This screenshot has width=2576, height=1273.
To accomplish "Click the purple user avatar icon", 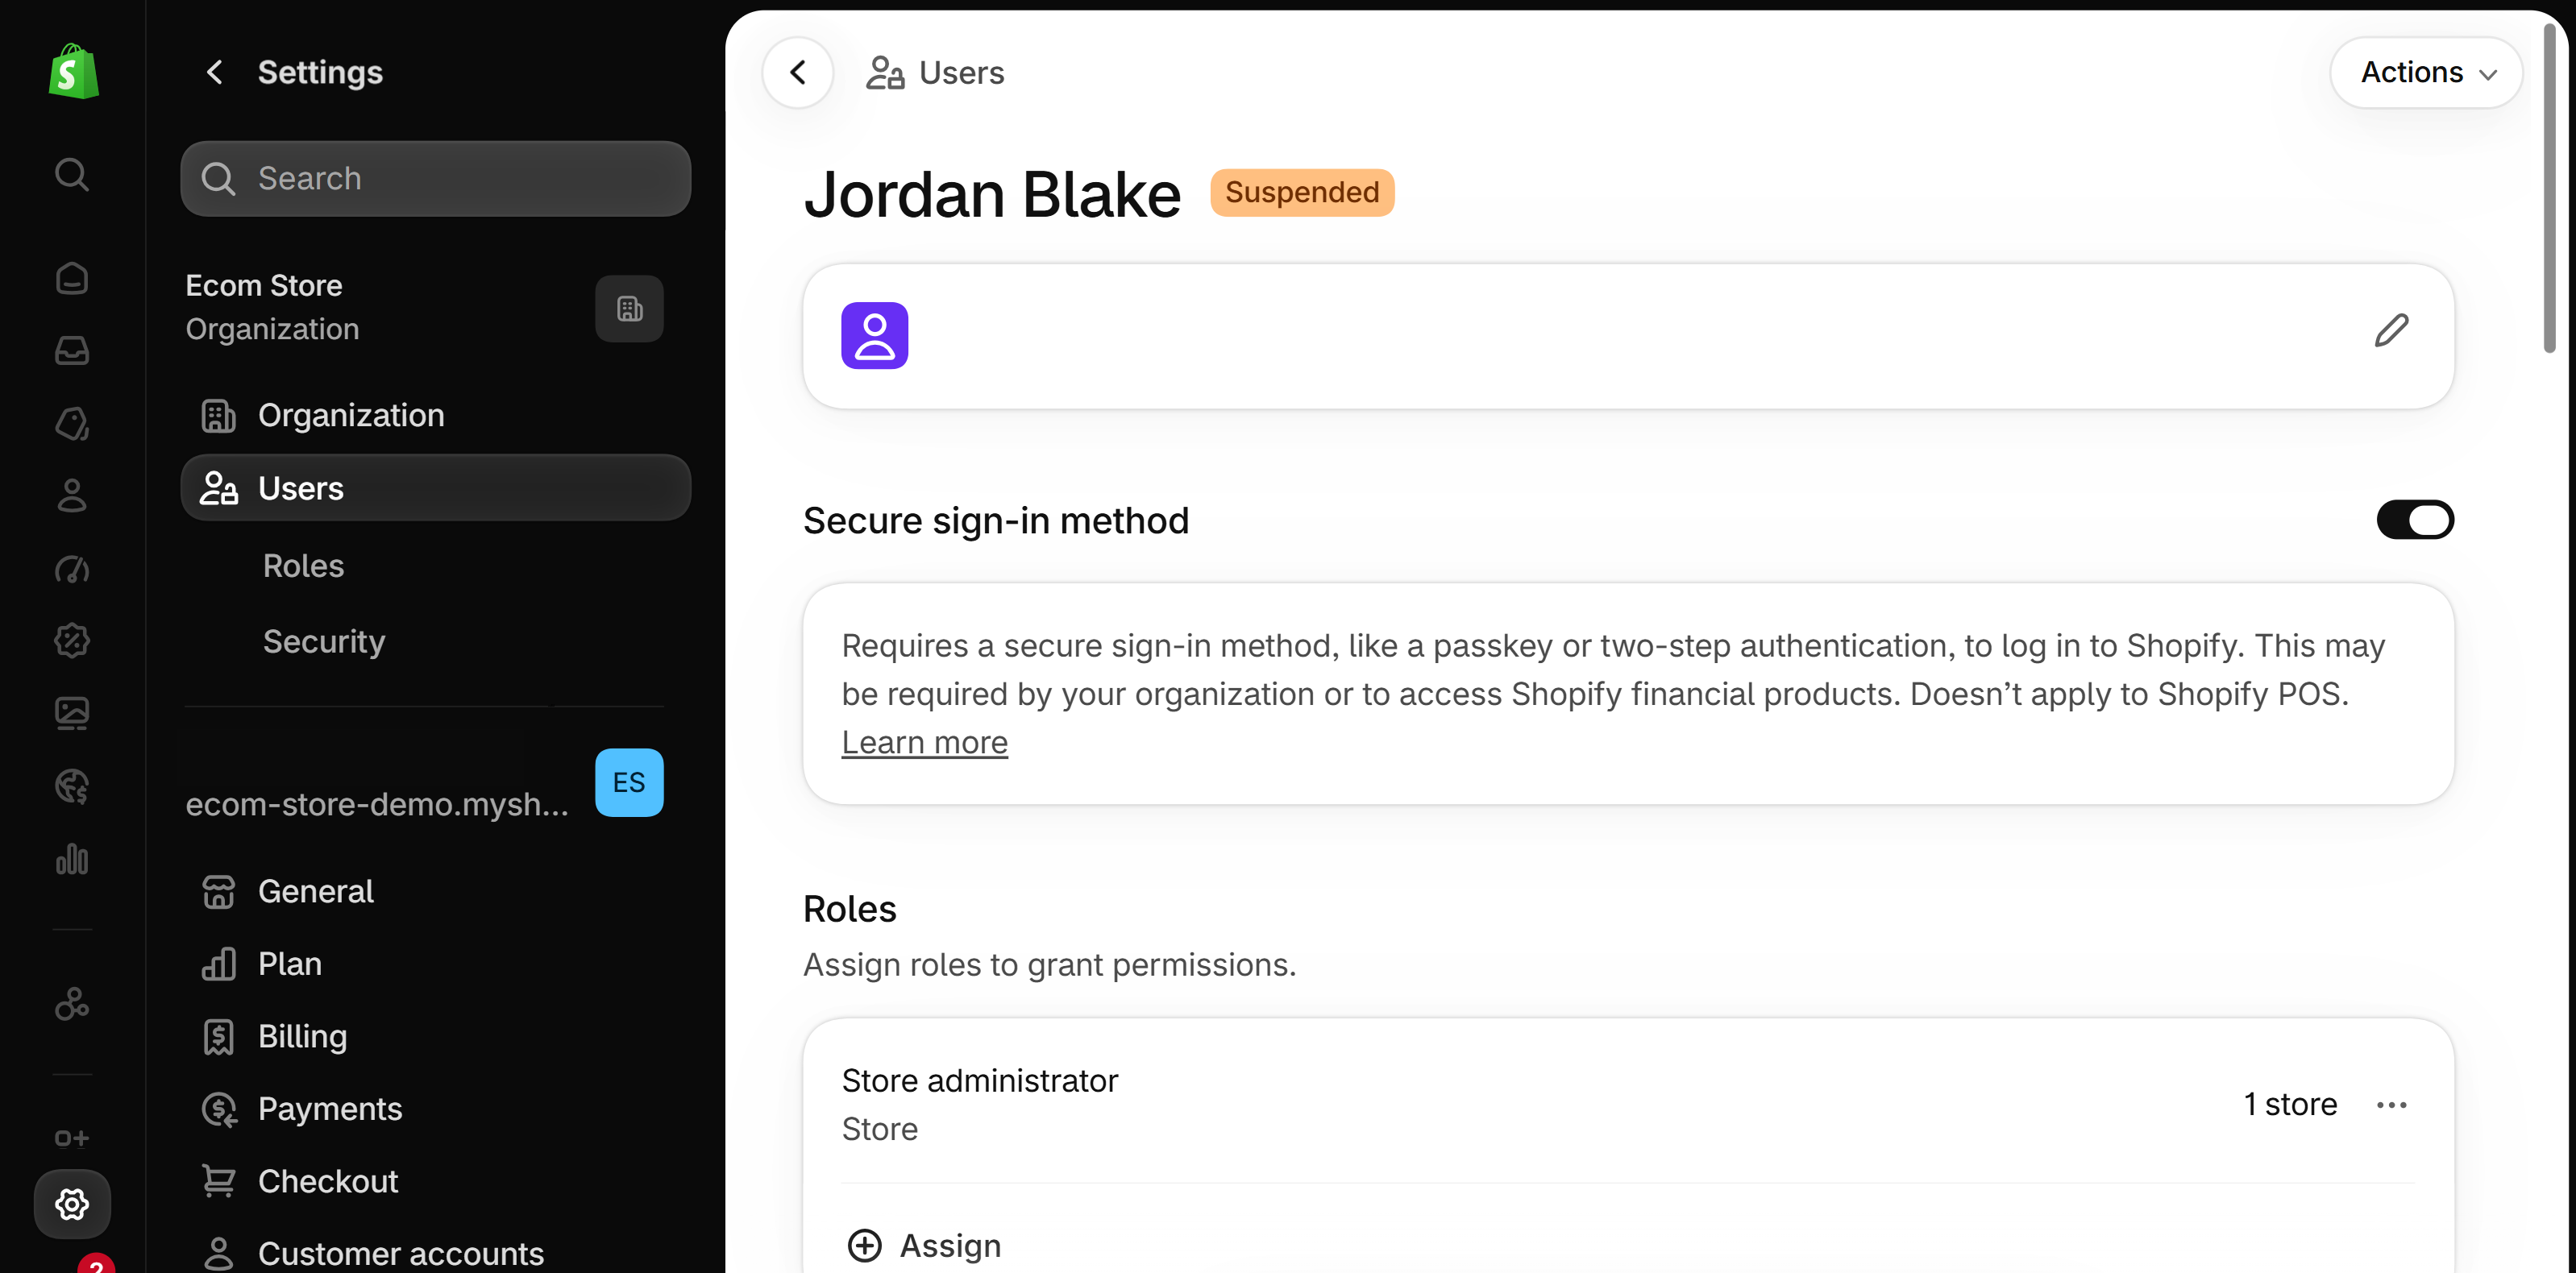I will 874,336.
